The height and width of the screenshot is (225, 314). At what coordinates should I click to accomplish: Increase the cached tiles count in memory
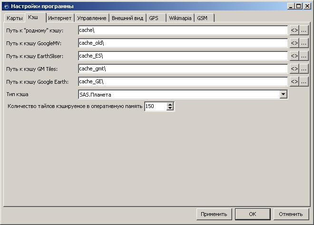click(x=170, y=105)
